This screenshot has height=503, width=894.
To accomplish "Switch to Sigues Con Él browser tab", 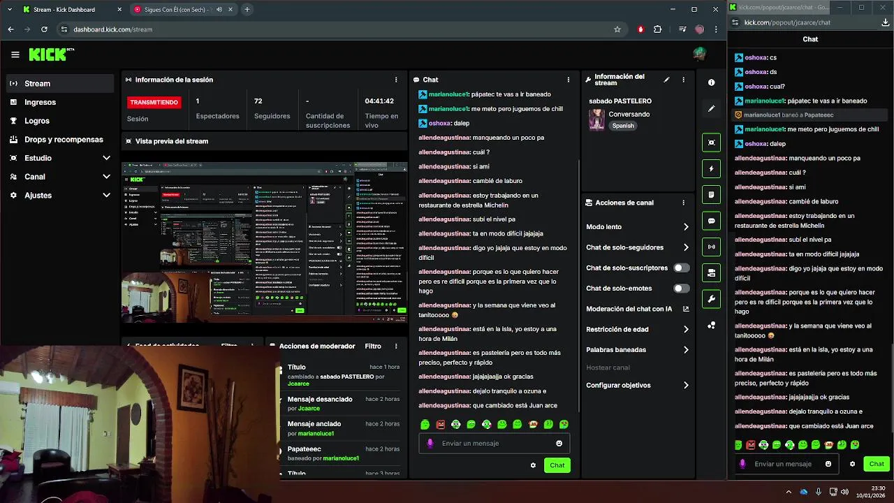I will pos(183,10).
